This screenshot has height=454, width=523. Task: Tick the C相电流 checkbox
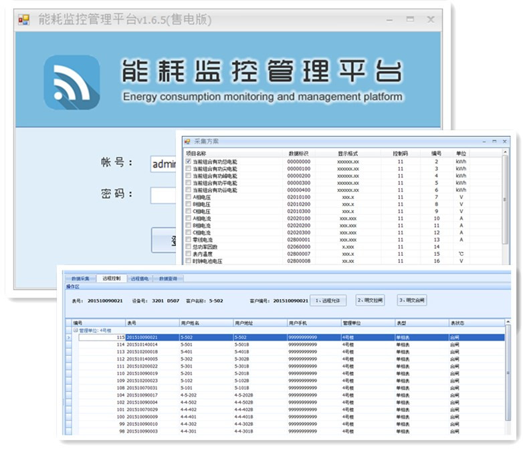[x=189, y=232]
